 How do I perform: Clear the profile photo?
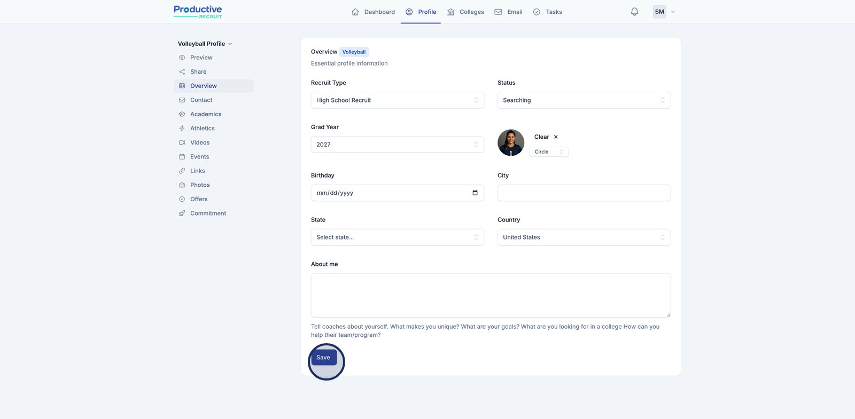tap(546, 137)
